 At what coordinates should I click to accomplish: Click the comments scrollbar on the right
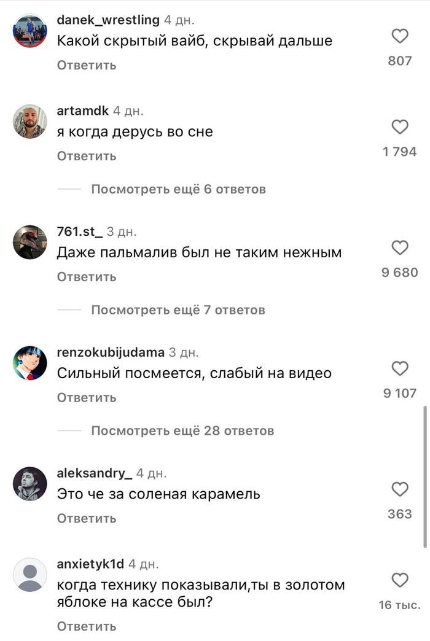[424, 476]
